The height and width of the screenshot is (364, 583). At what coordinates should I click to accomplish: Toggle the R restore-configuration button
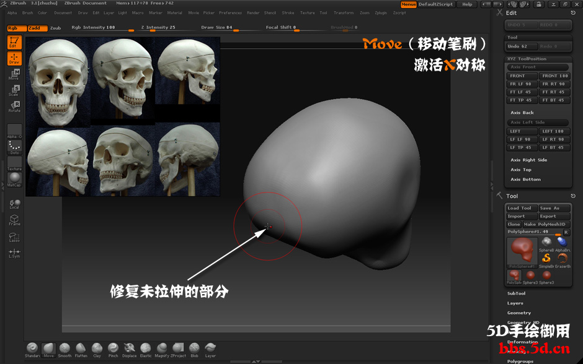click(566, 232)
